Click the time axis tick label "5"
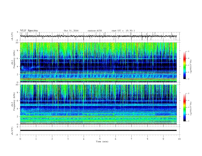The image size is (202, 156). [x=100, y=139]
